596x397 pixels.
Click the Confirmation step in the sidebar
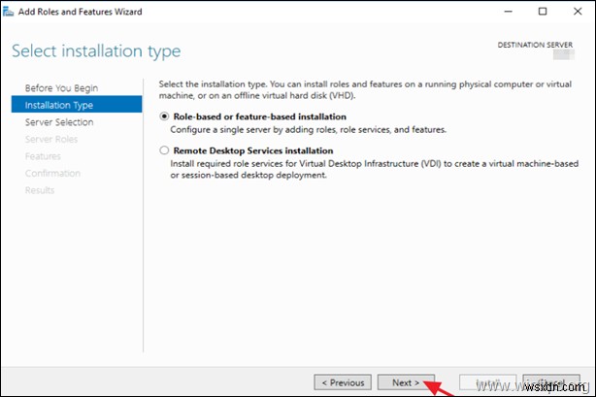click(52, 173)
